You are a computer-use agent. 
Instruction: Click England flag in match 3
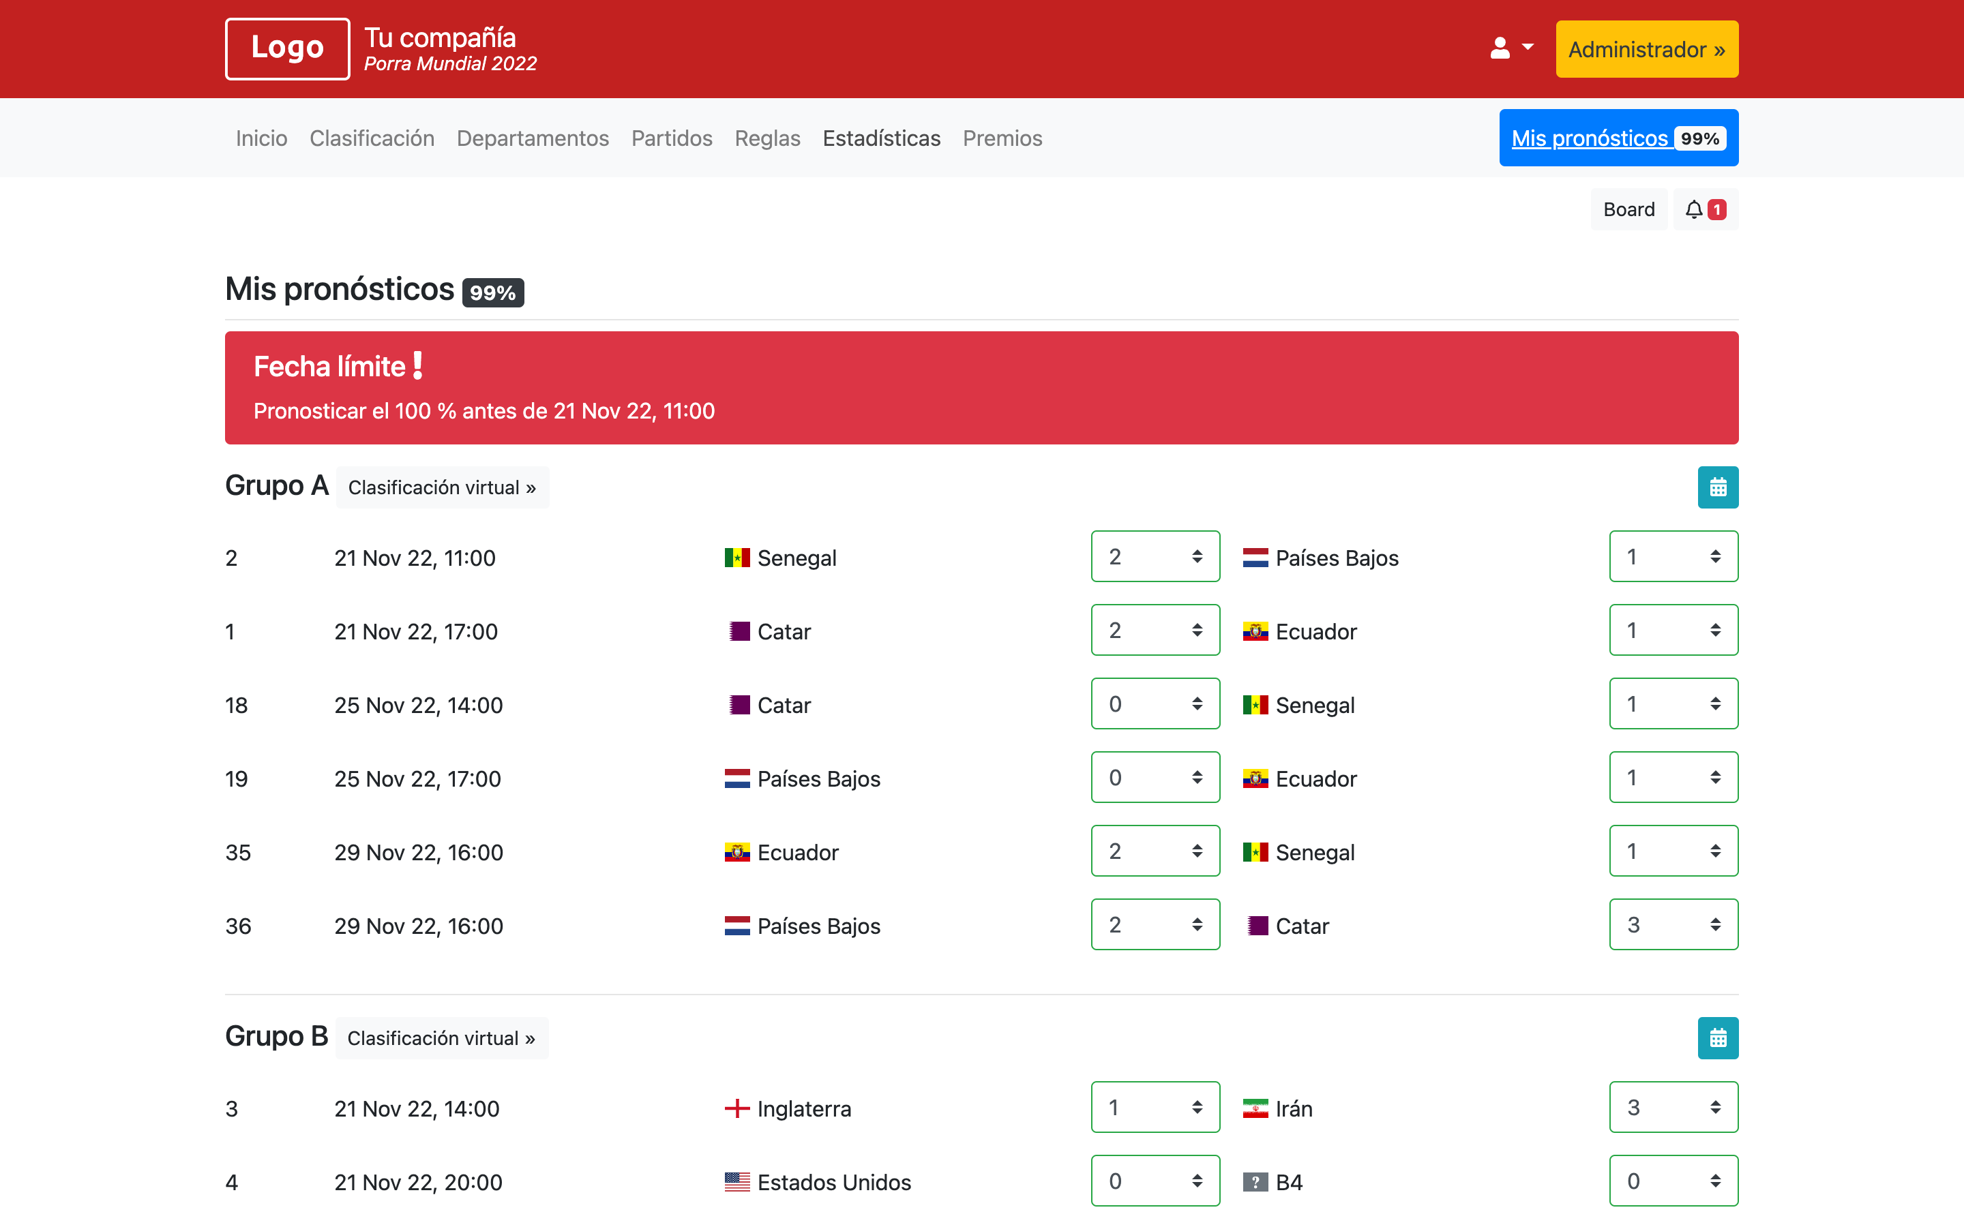click(737, 1108)
